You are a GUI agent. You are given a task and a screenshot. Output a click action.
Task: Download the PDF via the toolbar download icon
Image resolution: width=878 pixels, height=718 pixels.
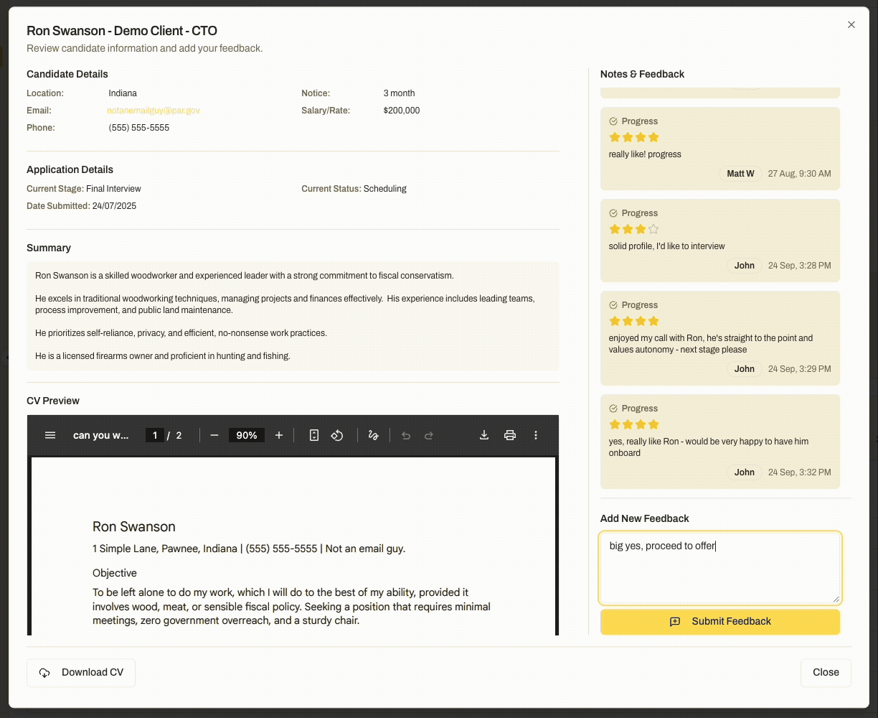tap(484, 435)
